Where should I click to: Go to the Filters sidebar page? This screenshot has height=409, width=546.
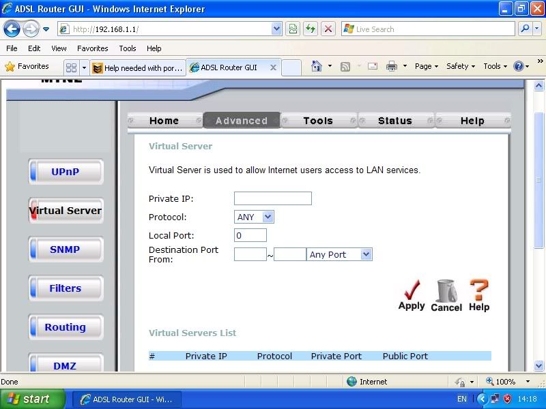(x=66, y=288)
